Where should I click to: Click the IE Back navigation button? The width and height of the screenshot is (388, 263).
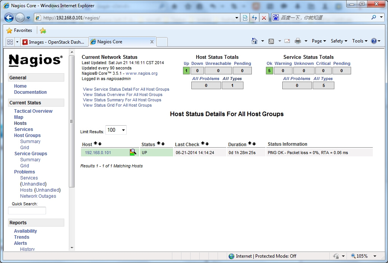pyautogui.click(x=9, y=17)
